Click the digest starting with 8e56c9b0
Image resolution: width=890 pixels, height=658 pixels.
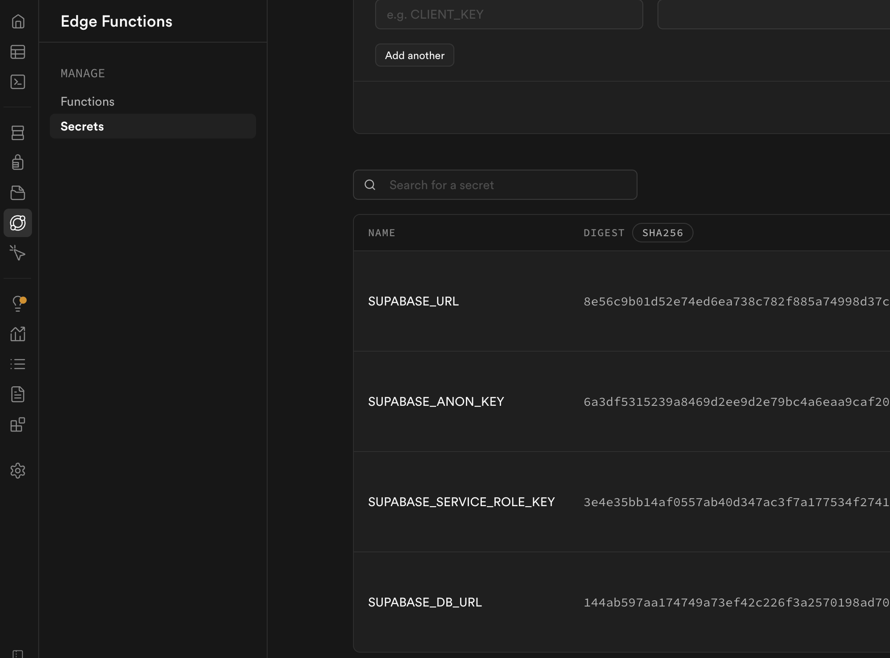click(x=737, y=301)
